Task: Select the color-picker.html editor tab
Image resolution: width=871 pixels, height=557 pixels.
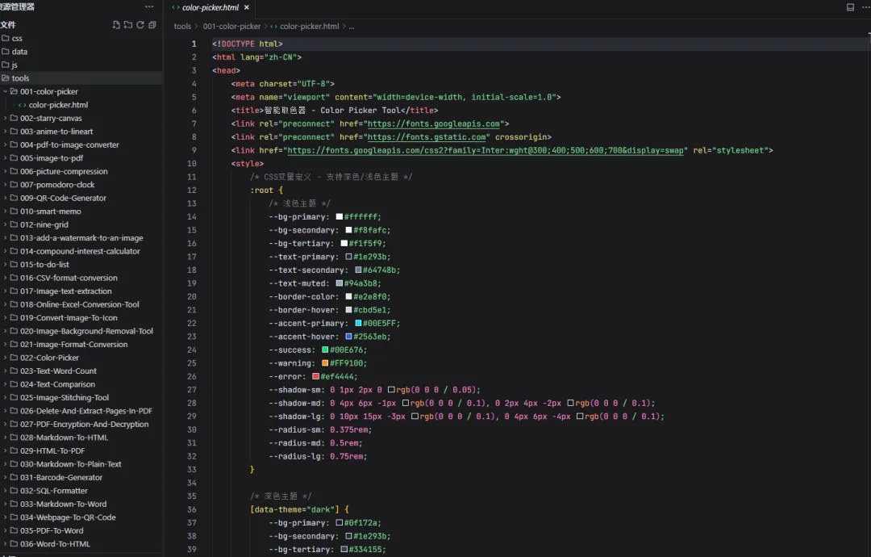Action: tap(210, 7)
